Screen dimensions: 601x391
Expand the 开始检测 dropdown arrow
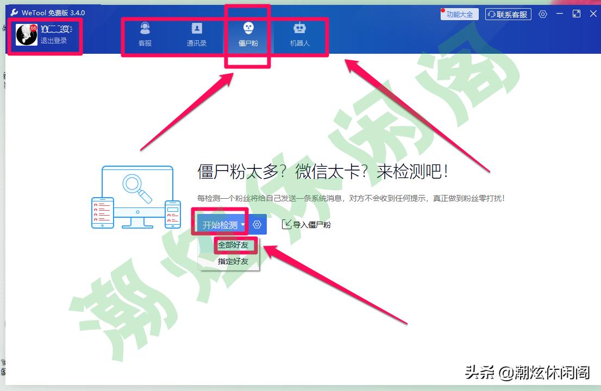pos(243,224)
